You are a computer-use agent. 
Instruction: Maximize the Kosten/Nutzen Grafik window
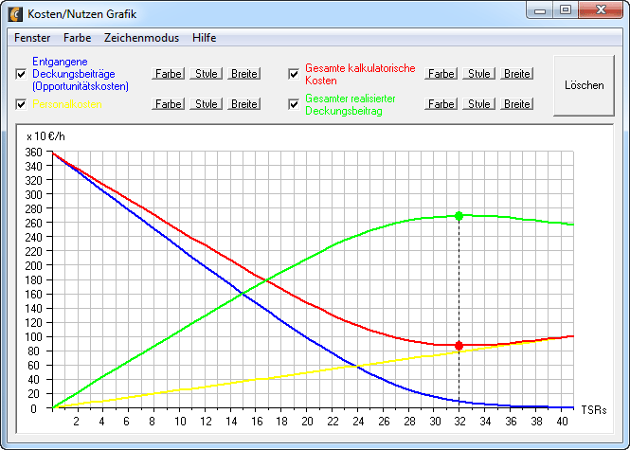(566, 10)
